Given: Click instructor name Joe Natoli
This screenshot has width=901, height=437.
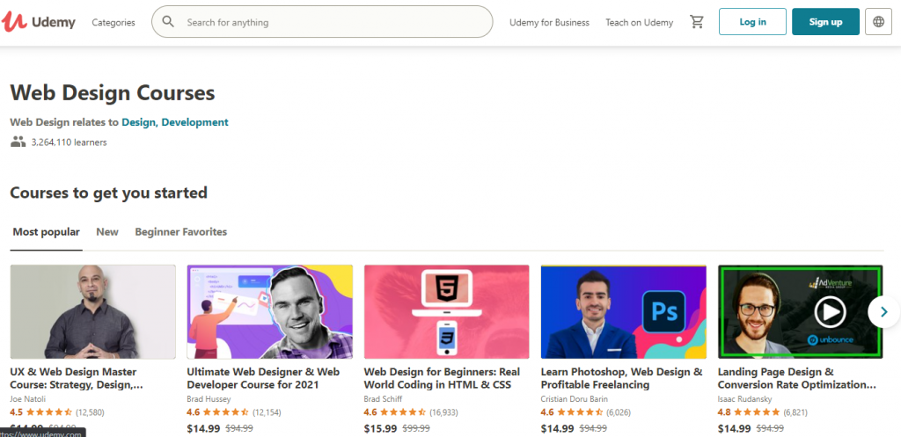Looking at the screenshot, I should [26, 398].
